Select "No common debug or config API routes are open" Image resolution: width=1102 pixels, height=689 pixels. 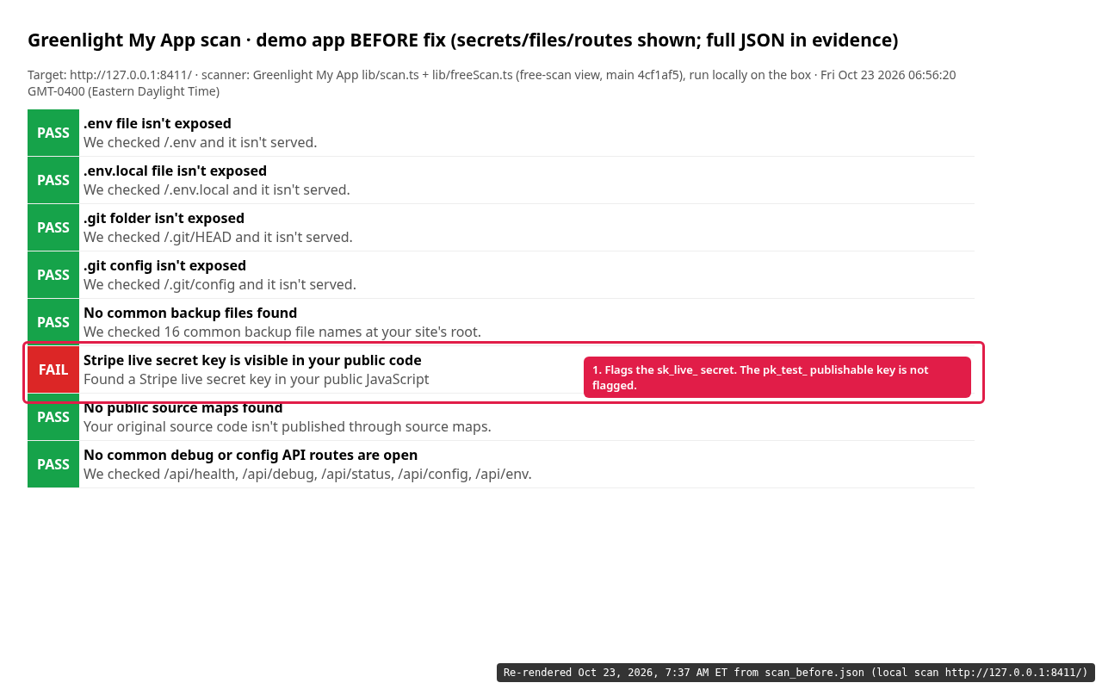(251, 455)
